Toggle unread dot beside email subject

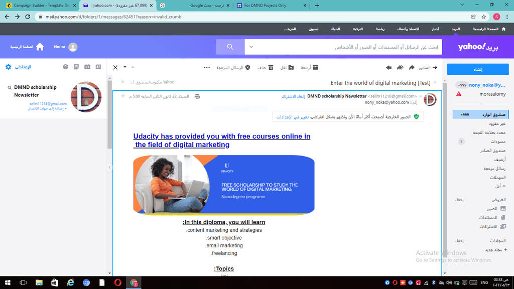tap(435, 83)
